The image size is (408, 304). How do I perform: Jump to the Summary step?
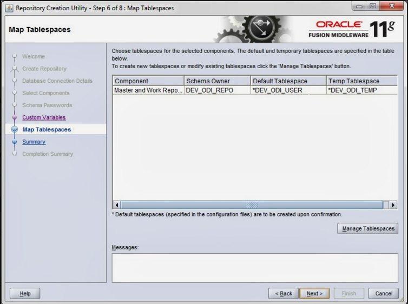(x=34, y=142)
